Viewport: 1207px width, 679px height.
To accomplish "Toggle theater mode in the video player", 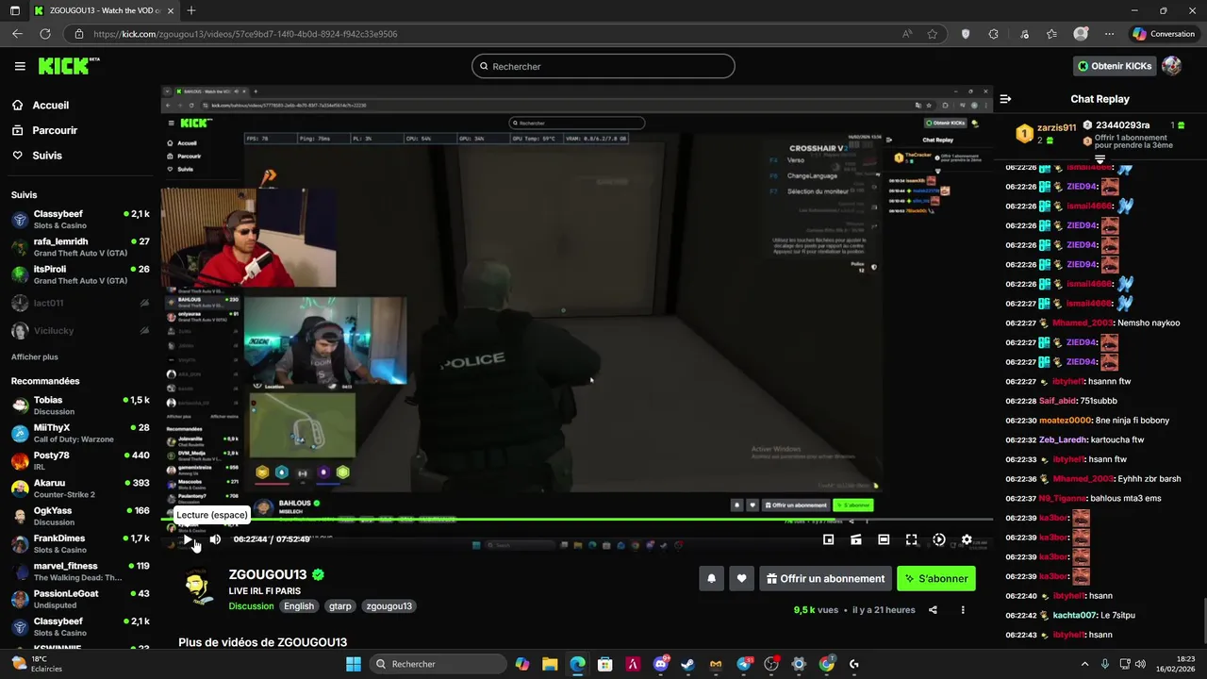I will point(884,539).
